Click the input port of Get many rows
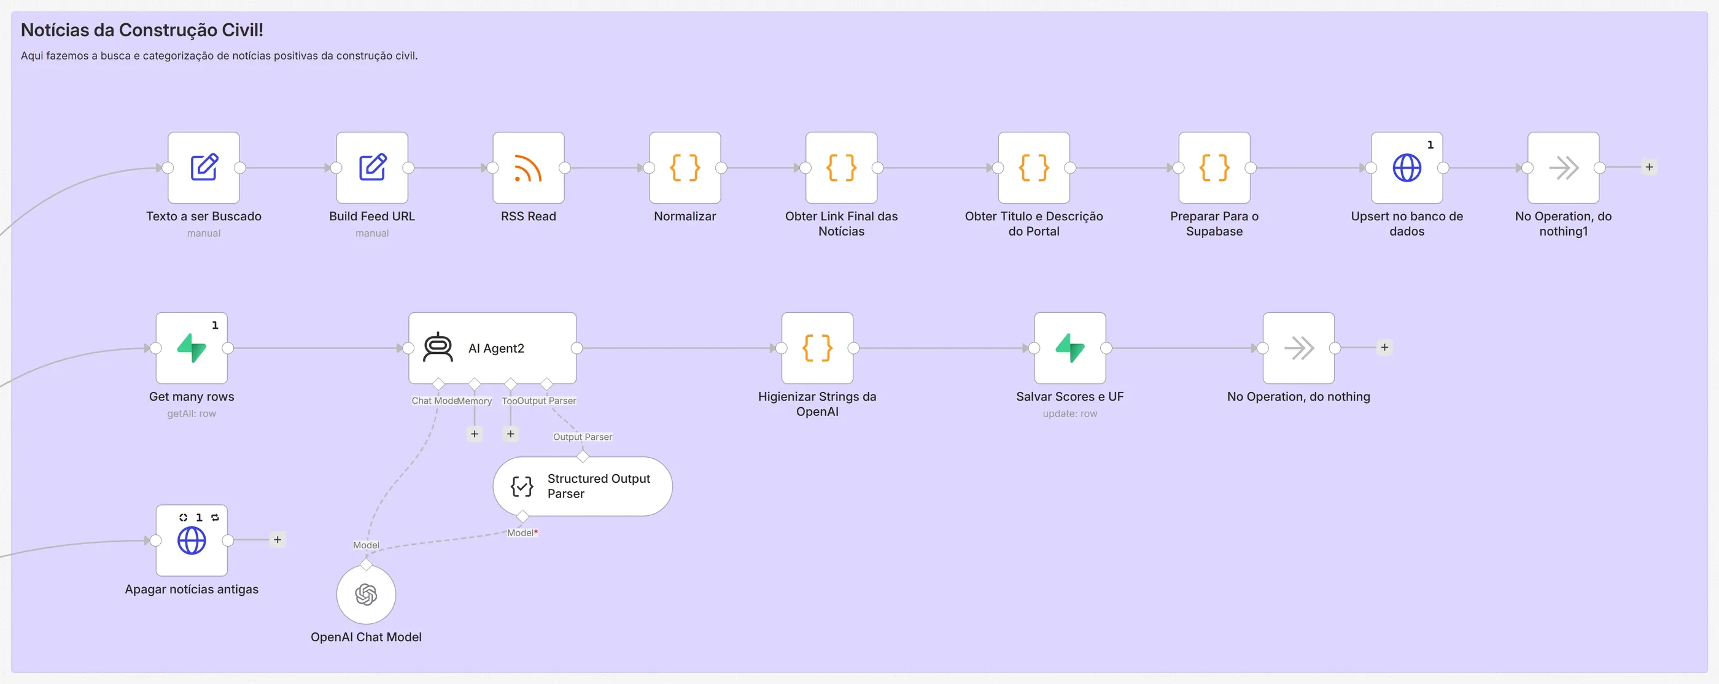 [156, 348]
